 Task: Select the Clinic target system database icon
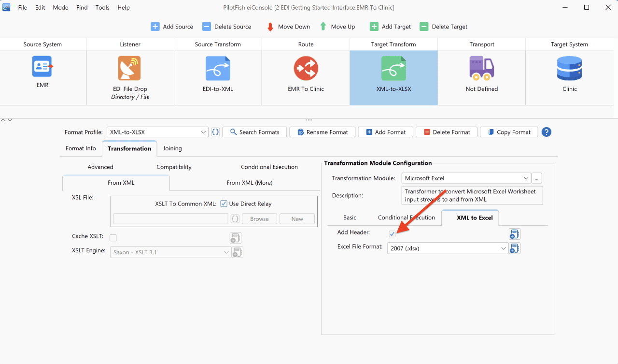570,68
